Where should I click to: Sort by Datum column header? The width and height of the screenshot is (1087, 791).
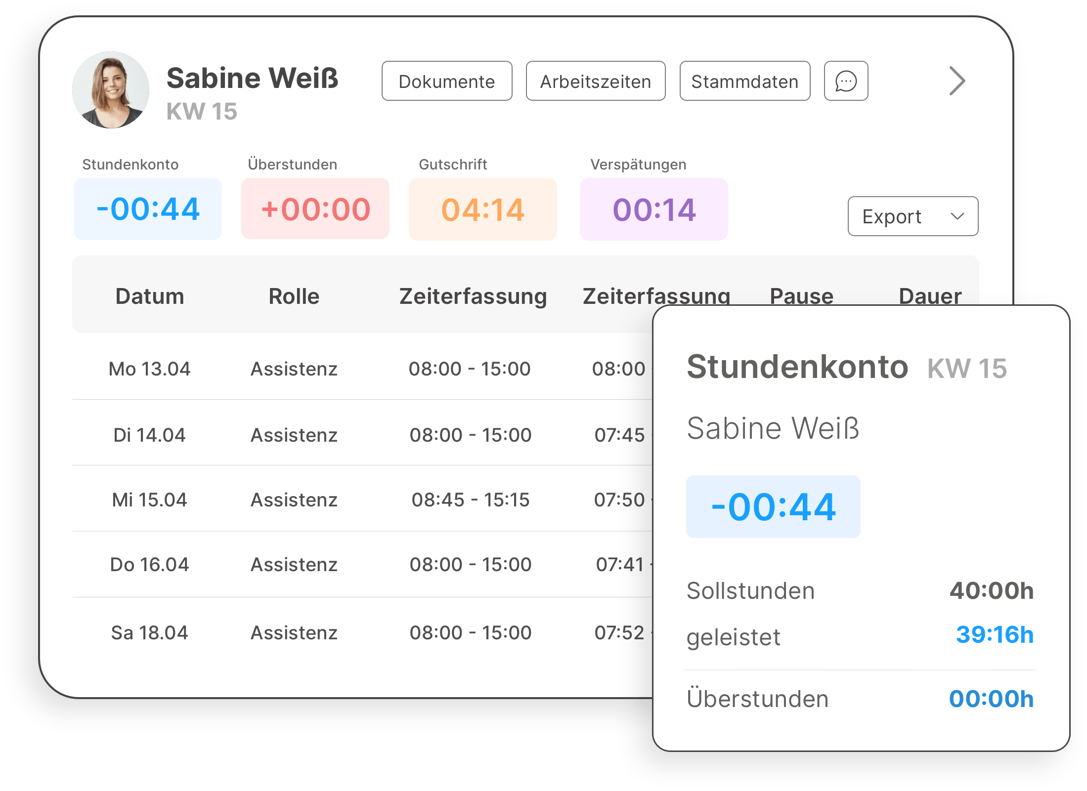(x=150, y=296)
